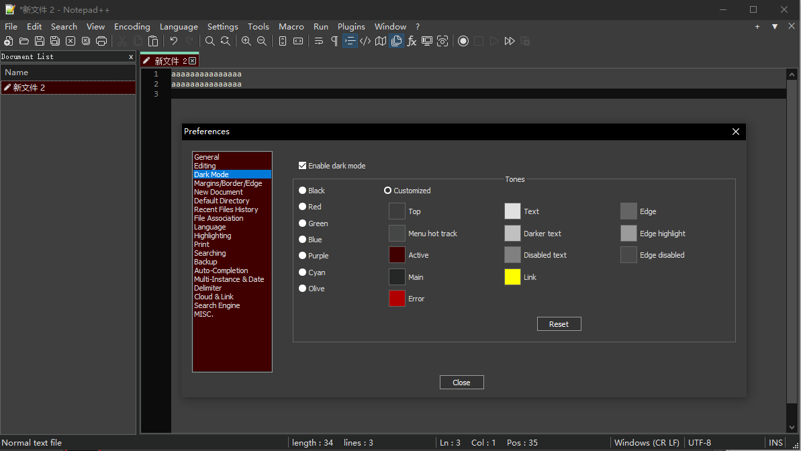Select 新文件 2 in Document List
801x451 pixels.
pyautogui.click(x=68, y=88)
